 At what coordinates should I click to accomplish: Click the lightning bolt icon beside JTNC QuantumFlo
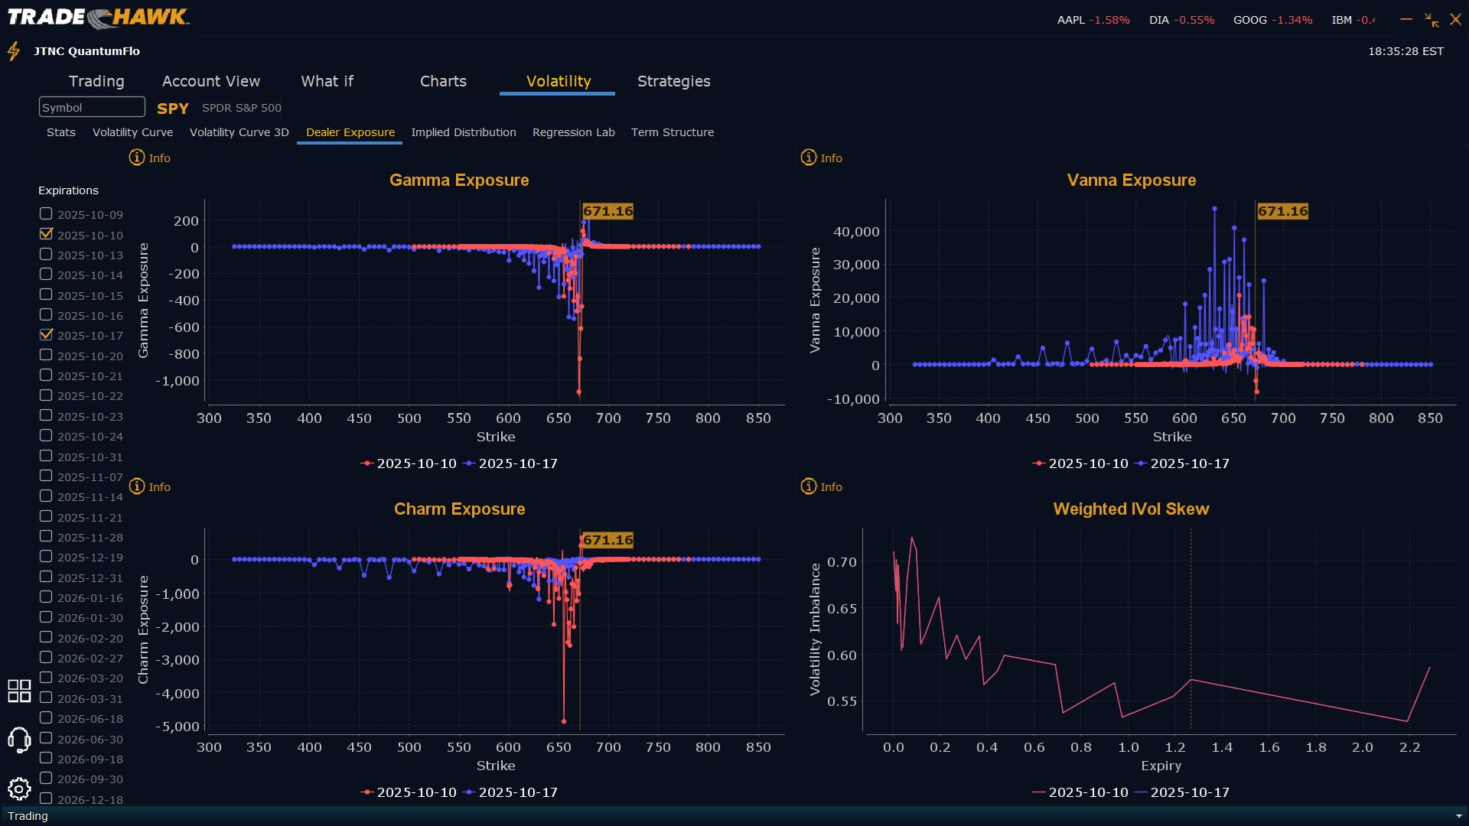coord(14,51)
